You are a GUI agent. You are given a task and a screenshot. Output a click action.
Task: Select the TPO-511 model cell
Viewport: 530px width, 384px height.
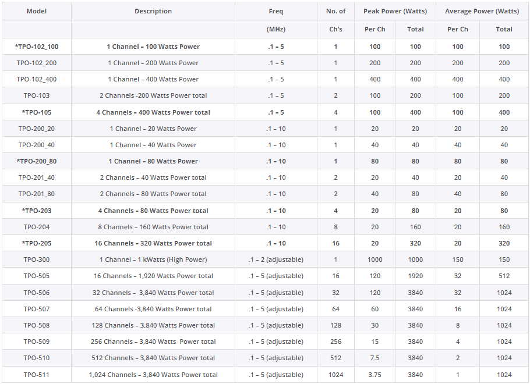click(37, 375)
